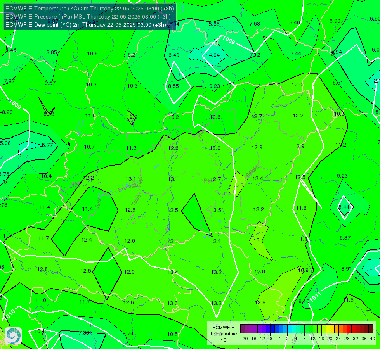Click the 9.74 temperature value
Viewport: 380px width, 349px height.
[128, 333]
